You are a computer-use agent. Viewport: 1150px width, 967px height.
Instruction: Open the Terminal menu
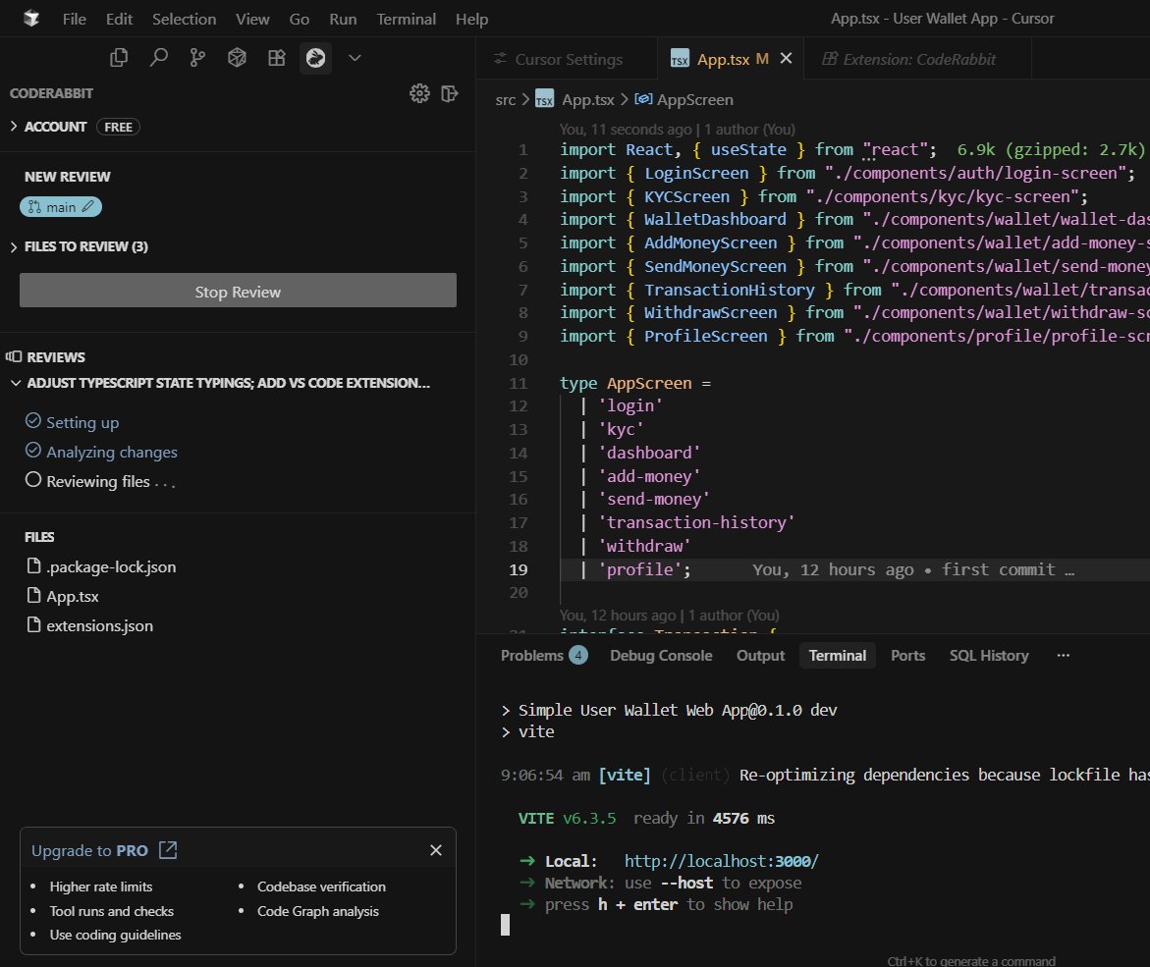(407, 19)
